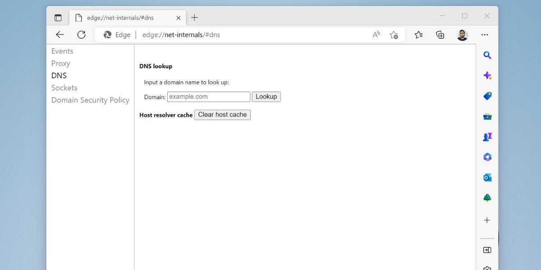Viewport: 541px width, 270px height.
Task: Open the Search panel in the Edge sidebar
Action: point(487,55)
